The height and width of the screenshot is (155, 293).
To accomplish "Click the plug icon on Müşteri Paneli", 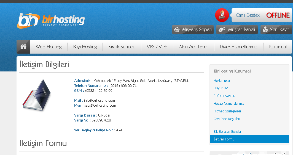I will (x=222, y=29).
